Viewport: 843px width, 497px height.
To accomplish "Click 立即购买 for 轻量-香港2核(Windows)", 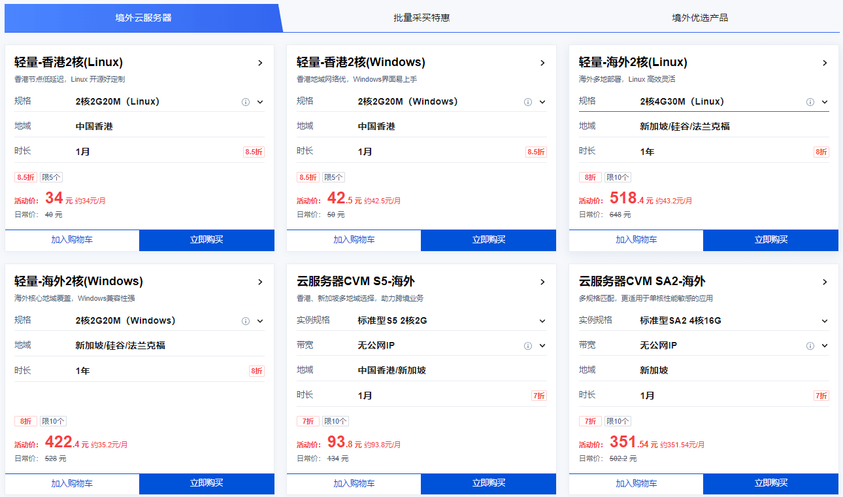I will point(488,240).
